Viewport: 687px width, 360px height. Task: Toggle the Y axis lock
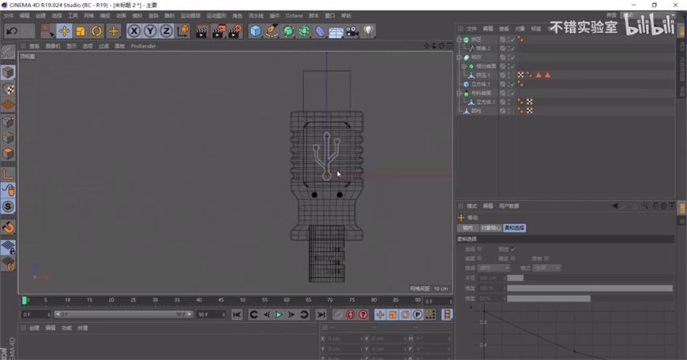150,31
